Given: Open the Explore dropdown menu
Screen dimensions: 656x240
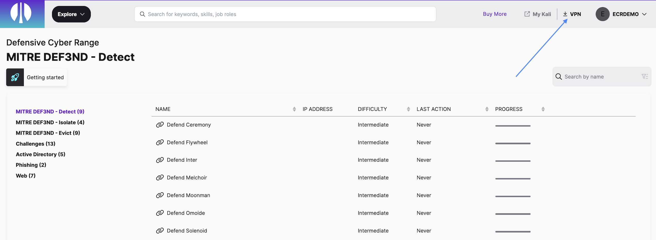Looking at the screenshot, I should pos(71,14).
